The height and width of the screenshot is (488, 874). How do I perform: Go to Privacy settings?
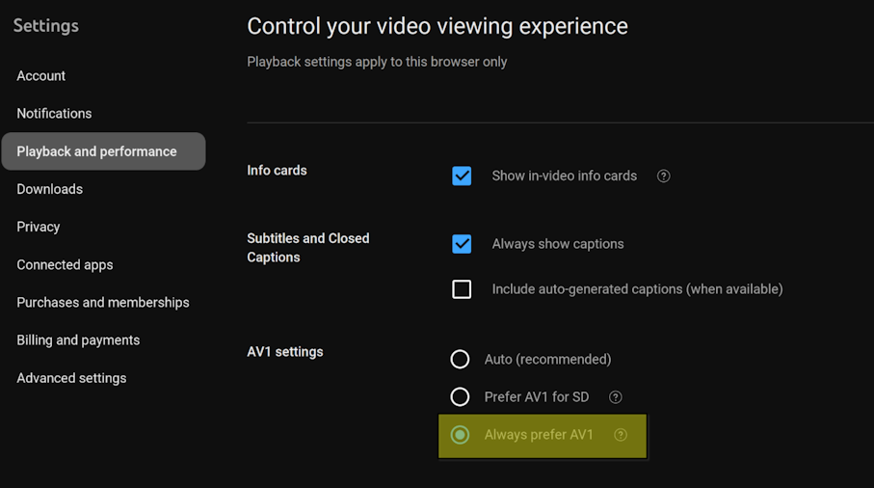coord(39,227)
